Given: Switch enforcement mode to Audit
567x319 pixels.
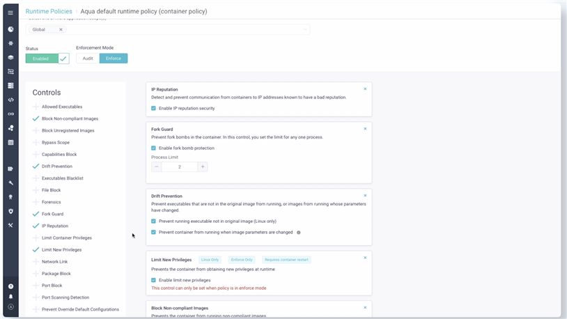Looking at the screenshot, I should click(88, 59).
